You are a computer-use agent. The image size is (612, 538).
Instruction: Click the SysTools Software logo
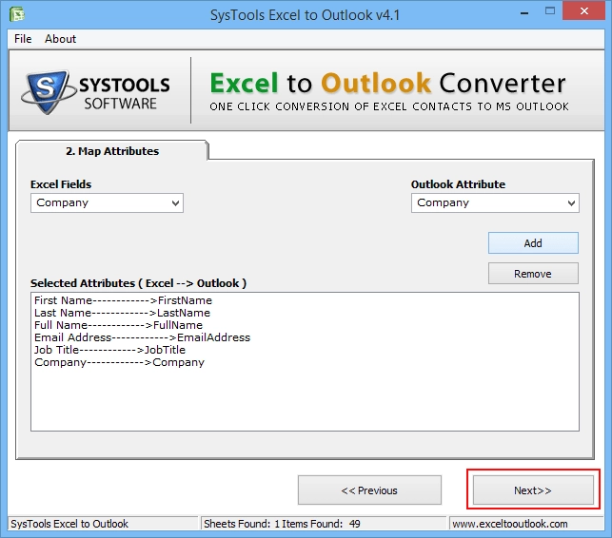pos(96,92)
